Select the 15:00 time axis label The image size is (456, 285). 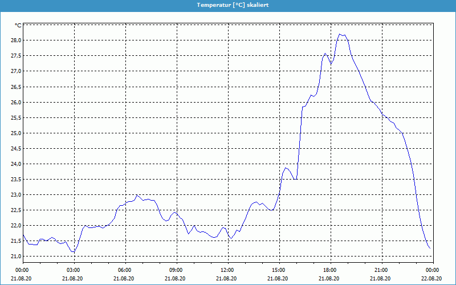click(279, 270)
